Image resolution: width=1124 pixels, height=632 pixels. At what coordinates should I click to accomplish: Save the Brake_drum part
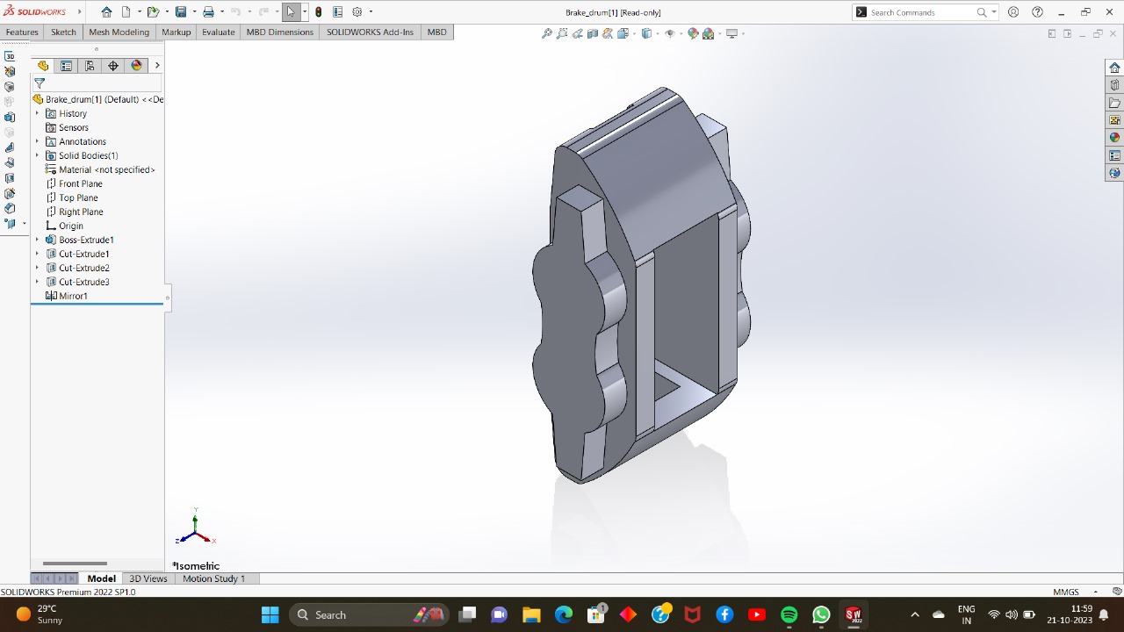(180, 12)
